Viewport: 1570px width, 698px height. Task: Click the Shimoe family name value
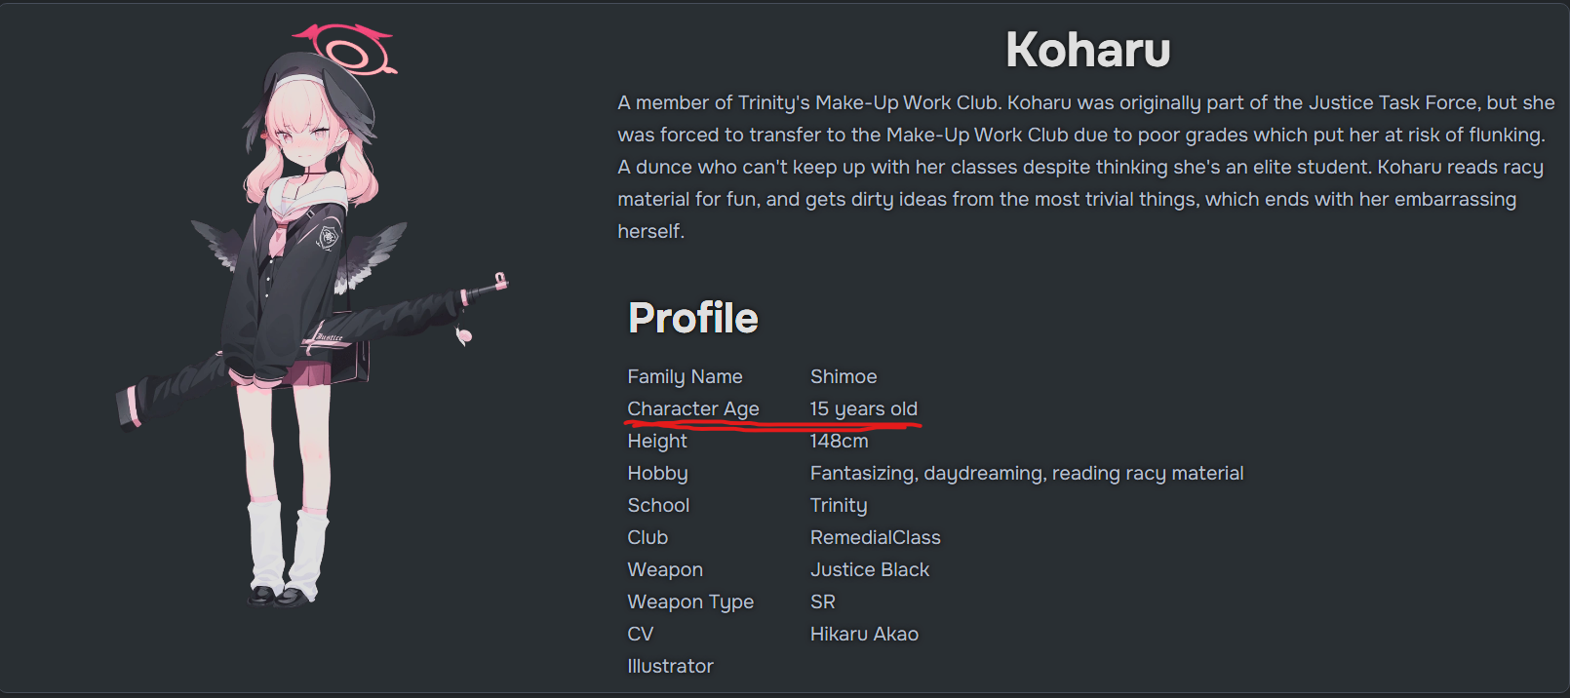tap(844, 376)
